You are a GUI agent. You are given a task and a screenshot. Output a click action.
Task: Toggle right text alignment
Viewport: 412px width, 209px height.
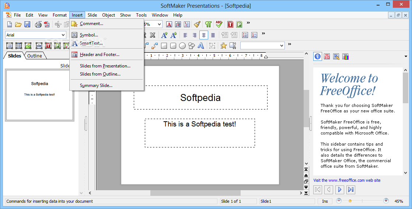195,35
